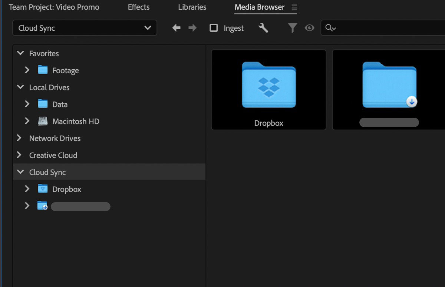Open the Media Browser settings wrench icon
445x287 pixels.
[x=264, y=28]
